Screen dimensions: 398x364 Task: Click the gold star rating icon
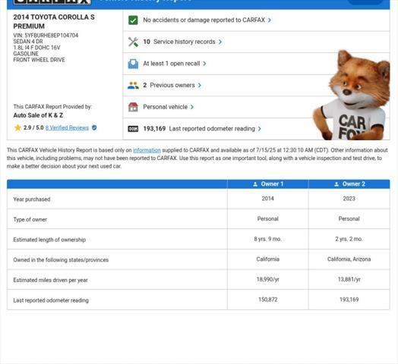17,127
